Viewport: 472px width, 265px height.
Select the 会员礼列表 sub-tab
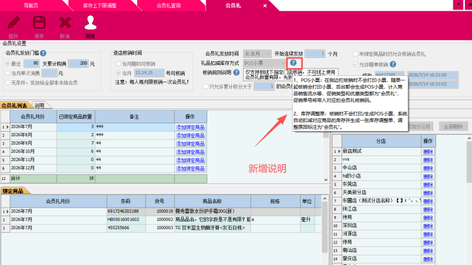click(14, 106)
